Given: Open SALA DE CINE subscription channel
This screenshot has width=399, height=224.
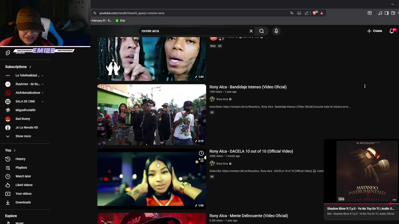Looking at the screenshot, I should tap(25, 101).
